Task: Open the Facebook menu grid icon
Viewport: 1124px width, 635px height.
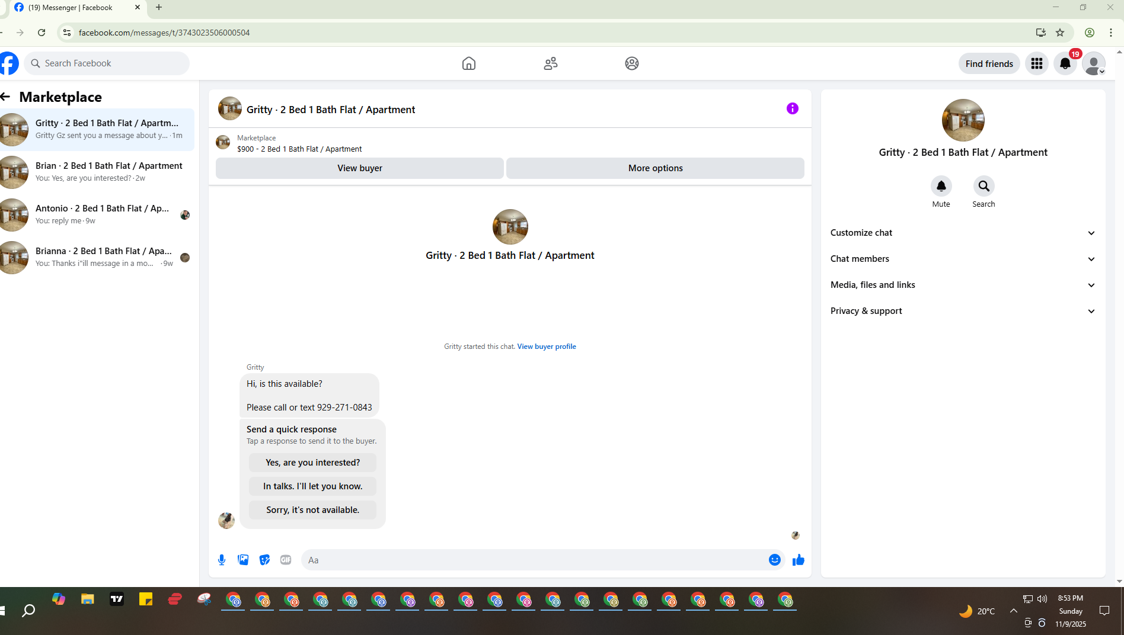Action: click(x=1037, y=63)
